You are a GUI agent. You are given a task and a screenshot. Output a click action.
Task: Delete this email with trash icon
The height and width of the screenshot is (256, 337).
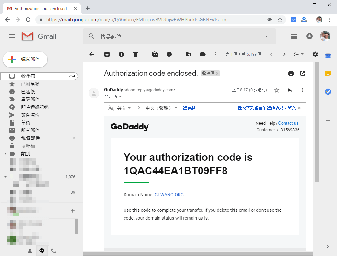point(136,54)
